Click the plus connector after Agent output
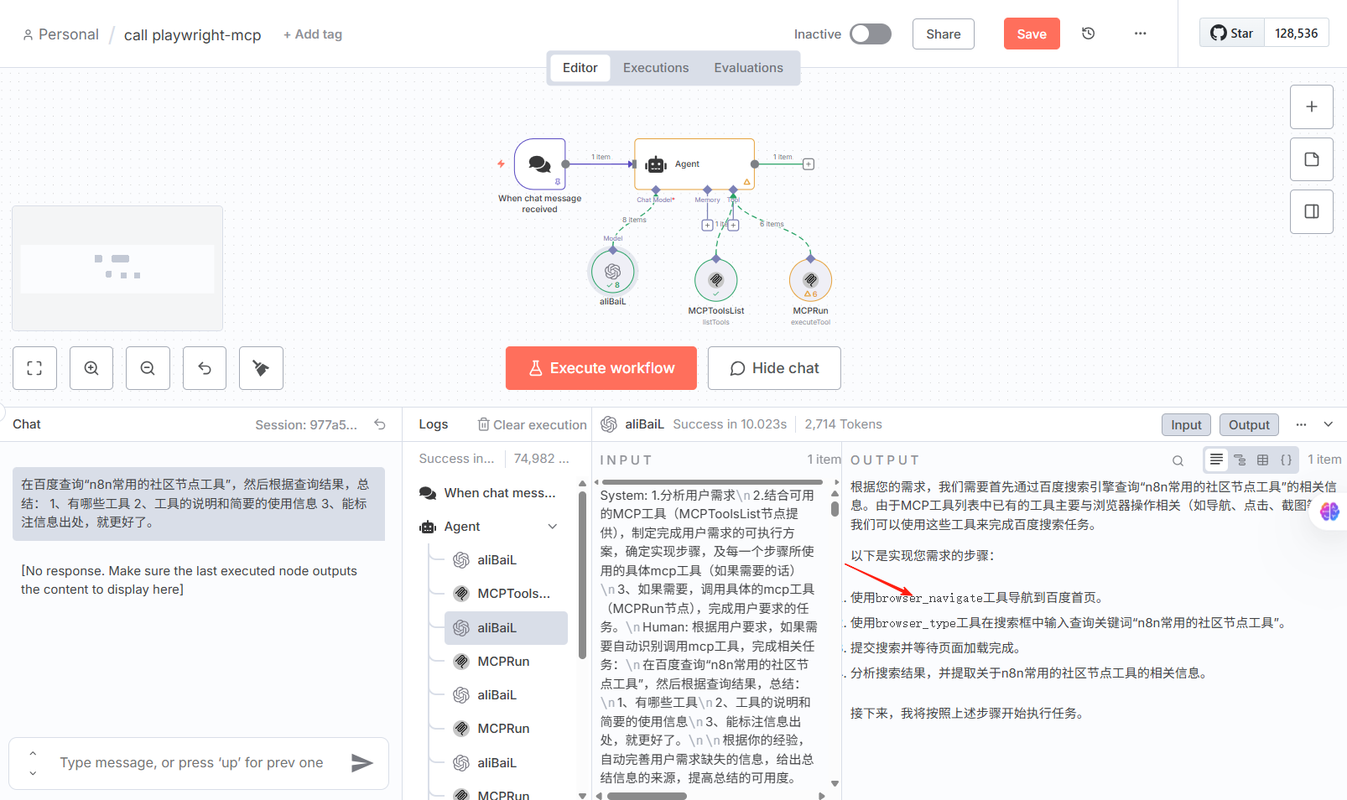Screen dimensions: 1347x800 pos(809,164)
